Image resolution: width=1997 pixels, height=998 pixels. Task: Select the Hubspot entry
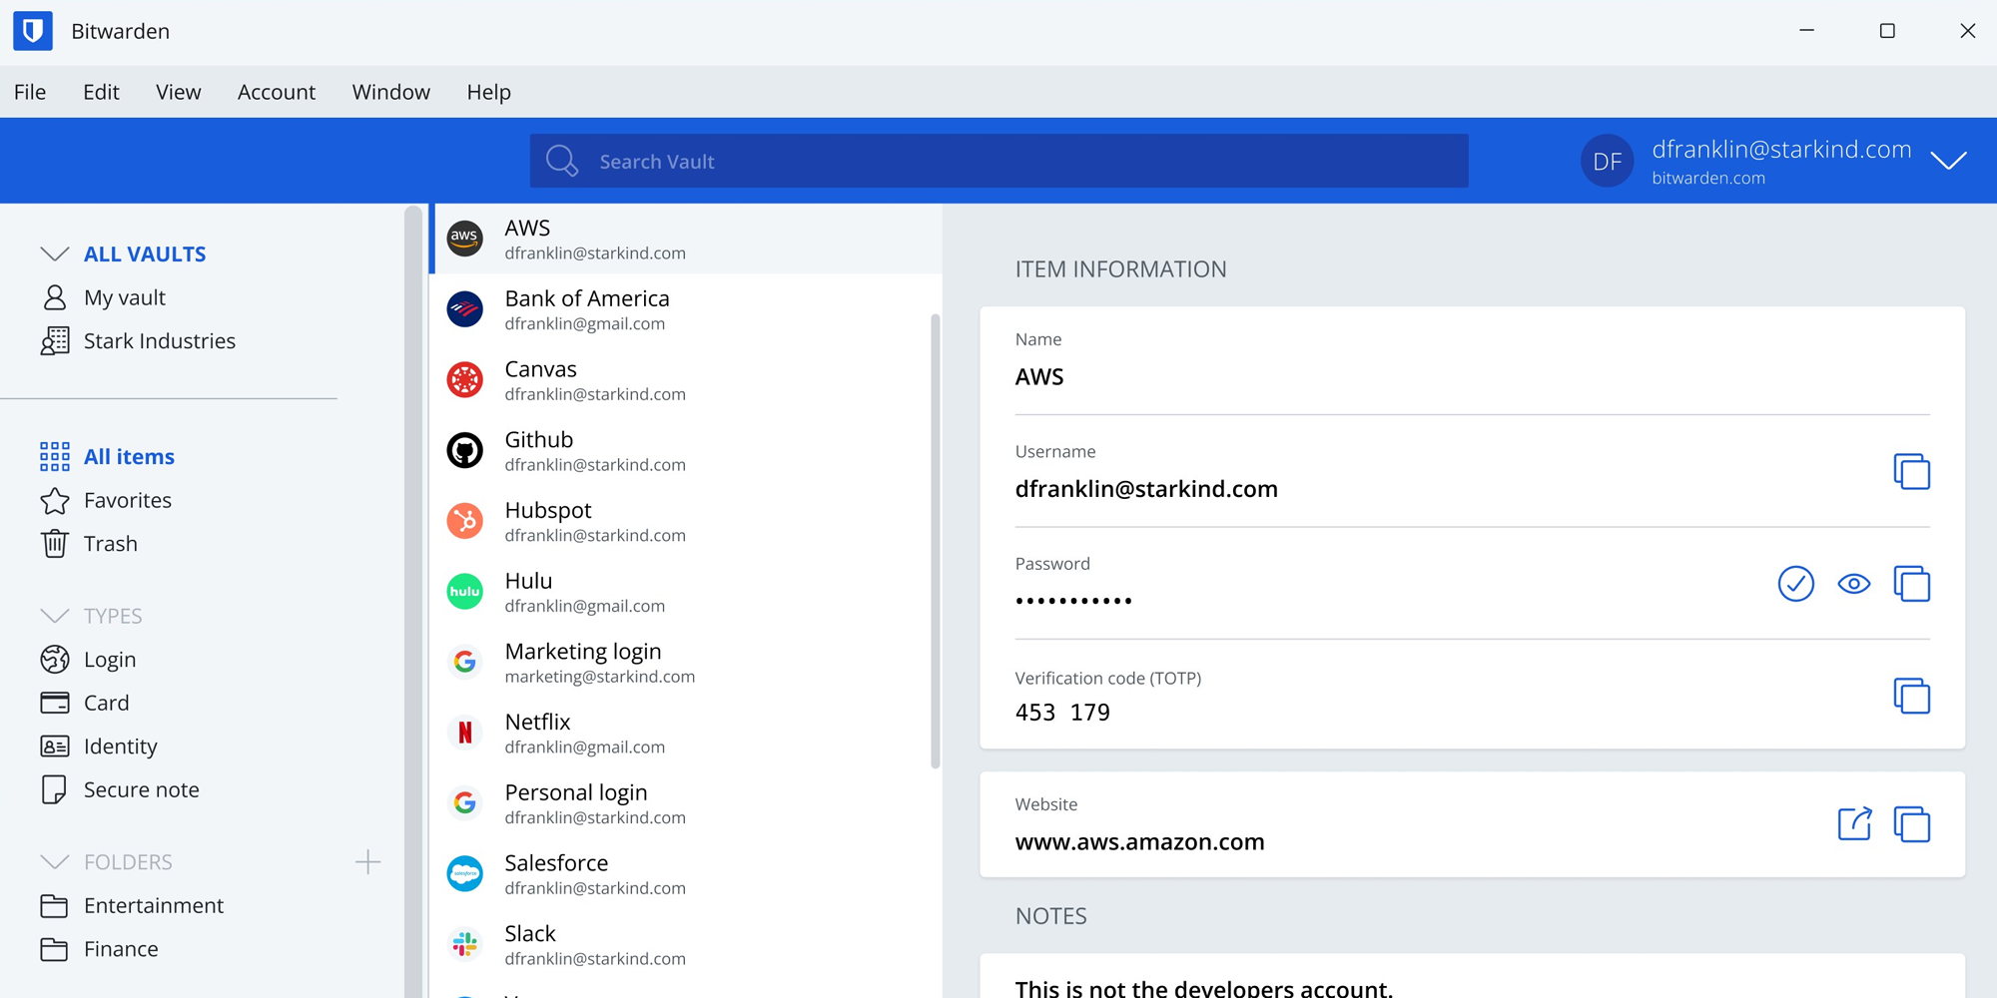tap(686, 521)
